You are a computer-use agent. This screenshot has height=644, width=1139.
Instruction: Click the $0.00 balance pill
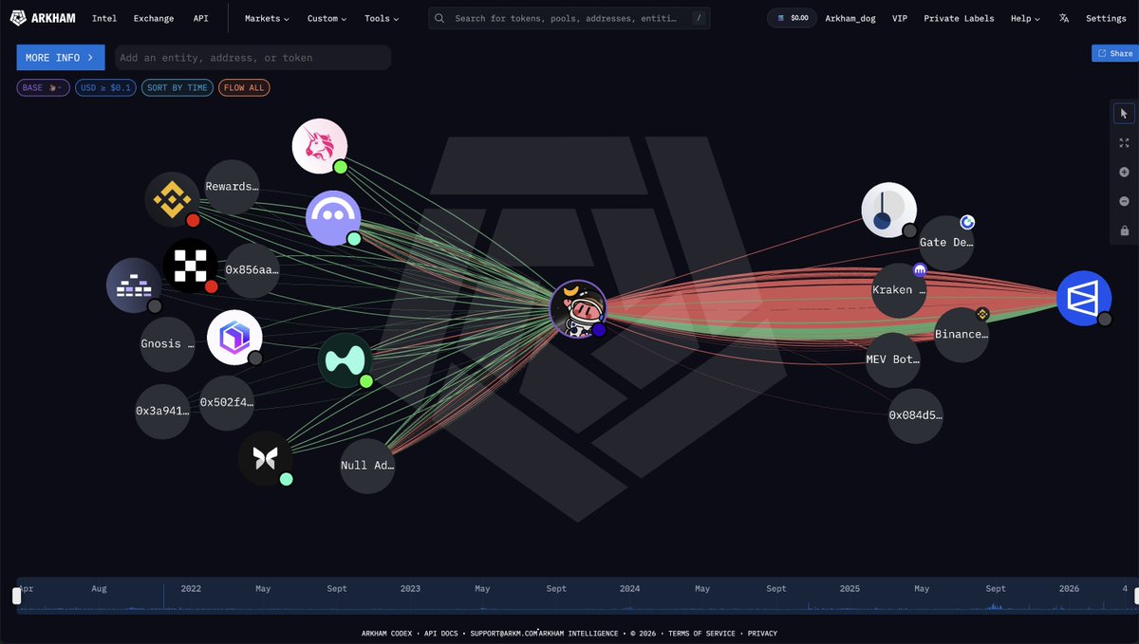tap(793, 18)
